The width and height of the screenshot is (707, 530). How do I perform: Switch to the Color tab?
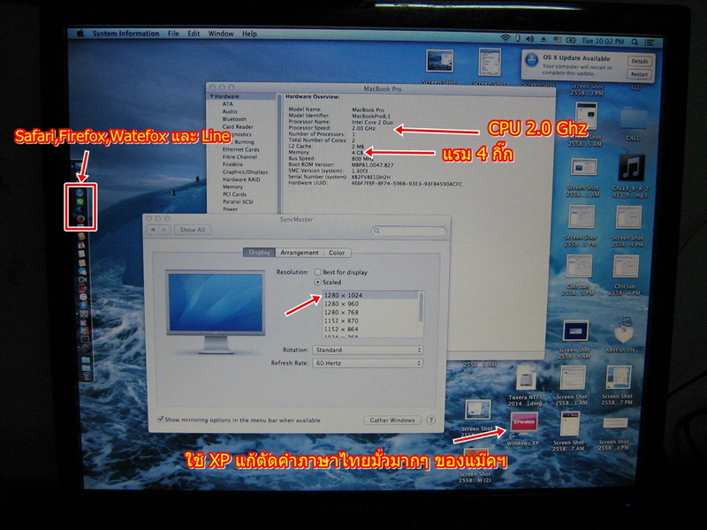[337, 253]
